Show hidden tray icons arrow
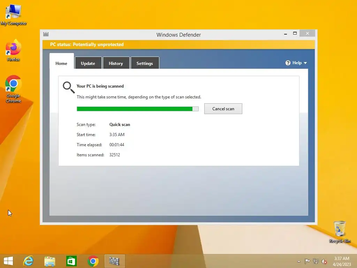Screen dimensions: 357x268 tap(299, 261)
